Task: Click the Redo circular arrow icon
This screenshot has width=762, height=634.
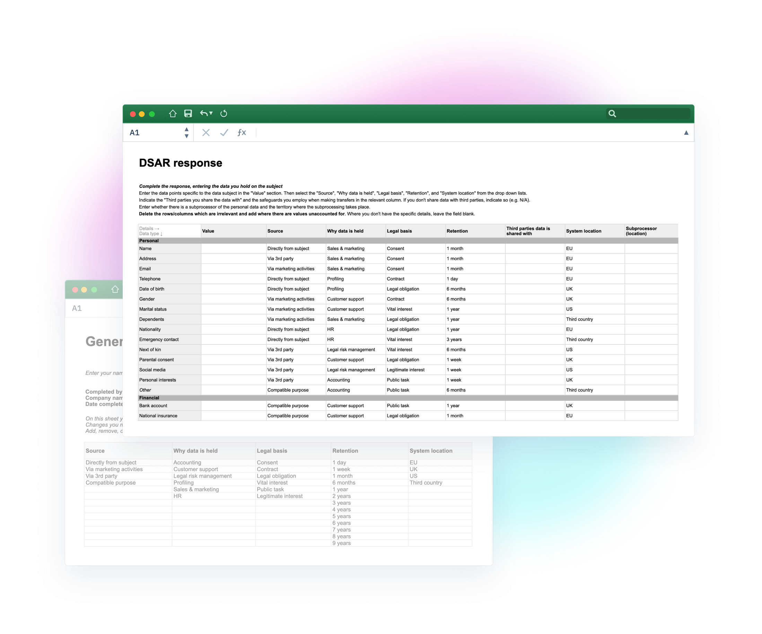Action: [x=224, y=114]
